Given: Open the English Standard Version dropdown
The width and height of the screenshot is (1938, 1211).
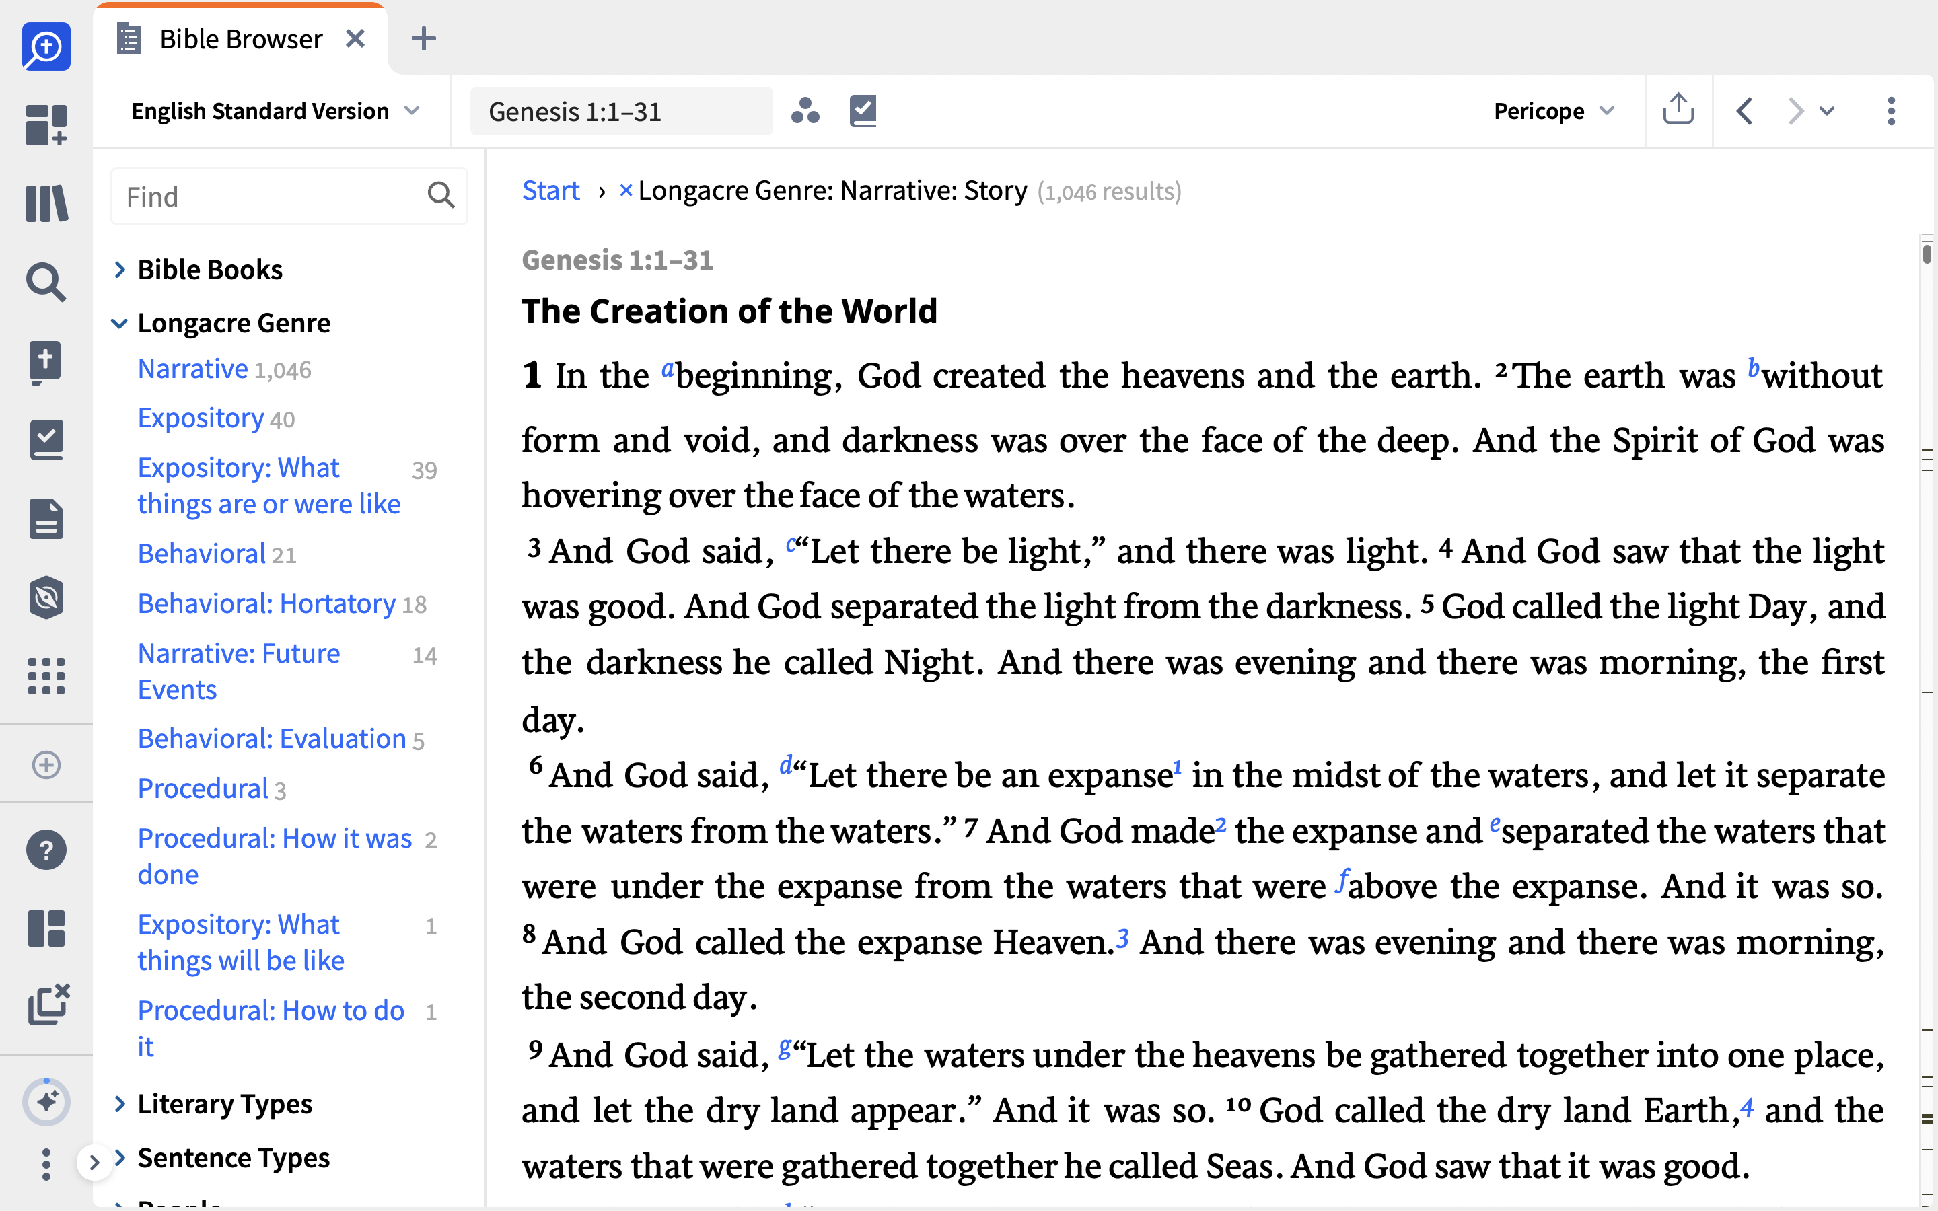Looking at the screenshot, I should (x=275, y=110).
